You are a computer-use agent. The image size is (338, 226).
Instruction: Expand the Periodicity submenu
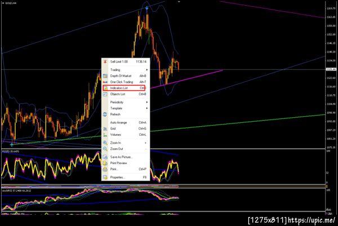pyautogui.click(x=126, y=102)
